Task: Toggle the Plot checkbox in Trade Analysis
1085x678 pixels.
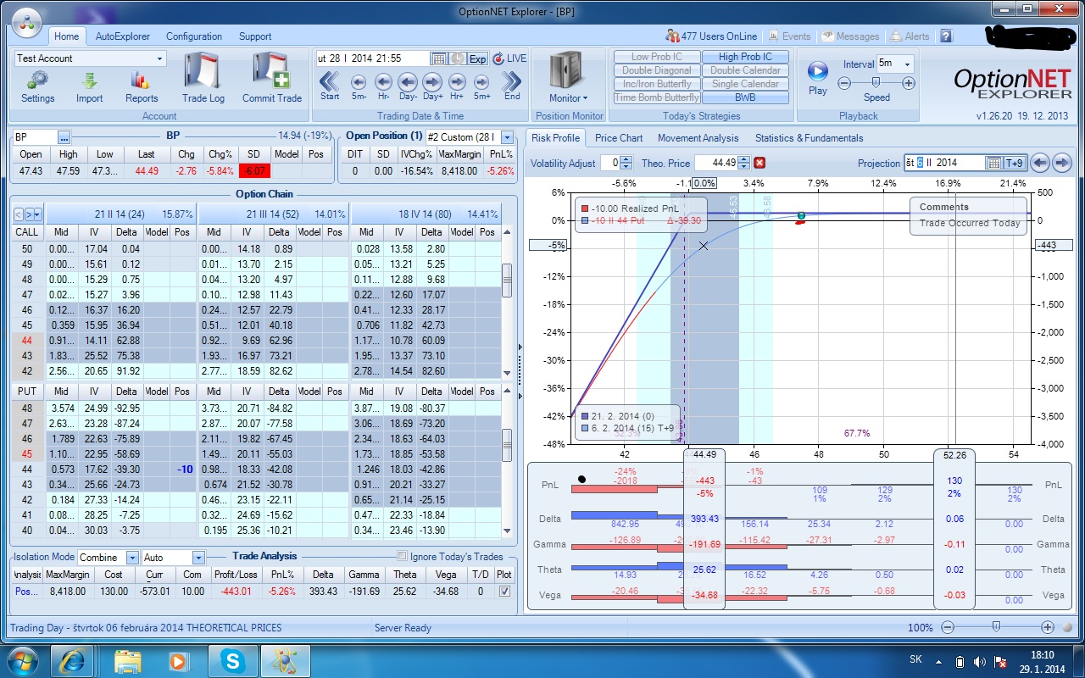Action: tap(505, 591)
